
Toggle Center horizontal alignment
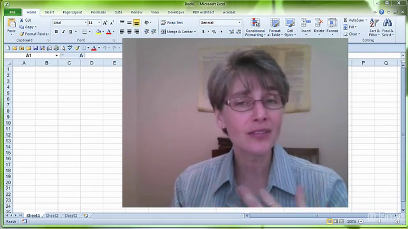point(129,32)
